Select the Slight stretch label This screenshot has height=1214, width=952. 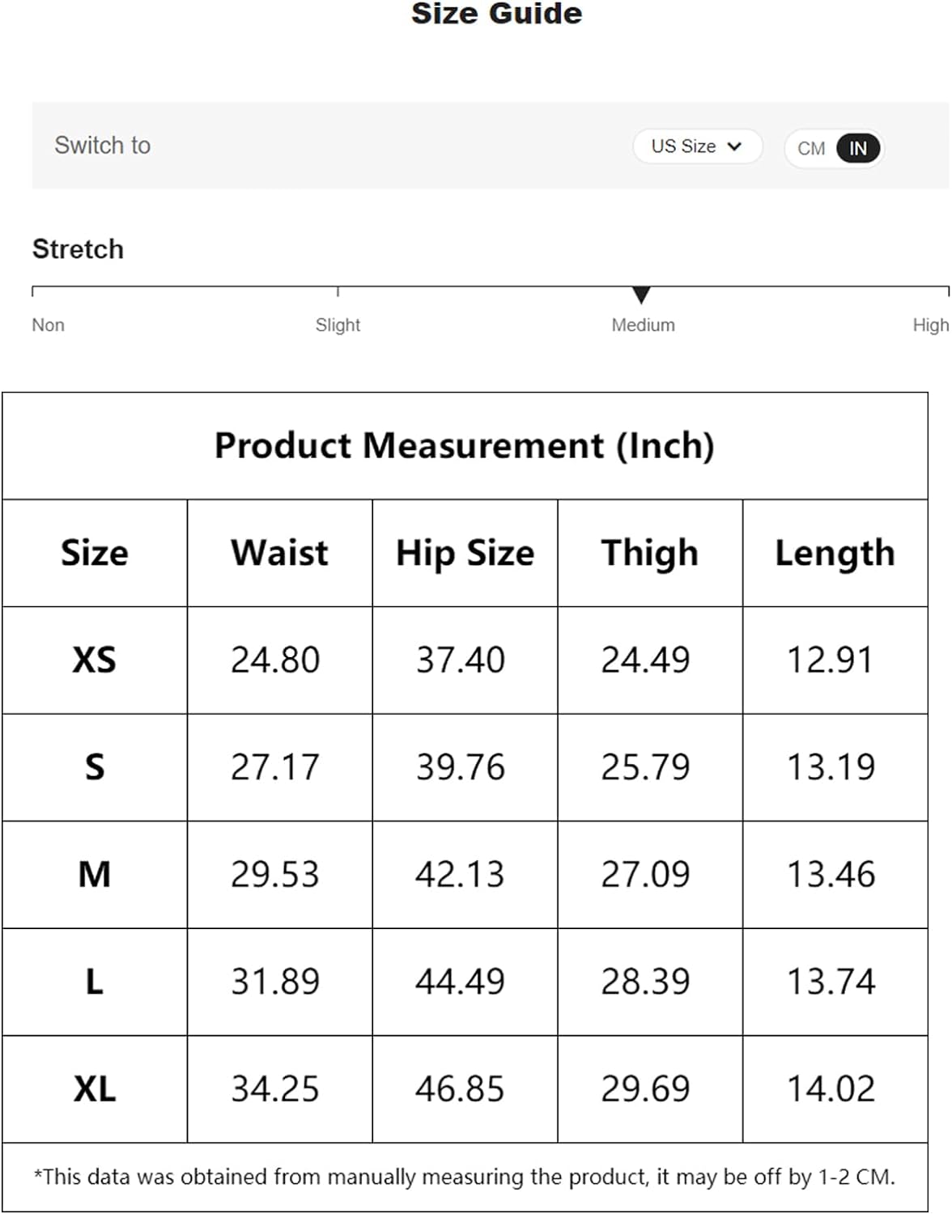click(x=338, y=325)
